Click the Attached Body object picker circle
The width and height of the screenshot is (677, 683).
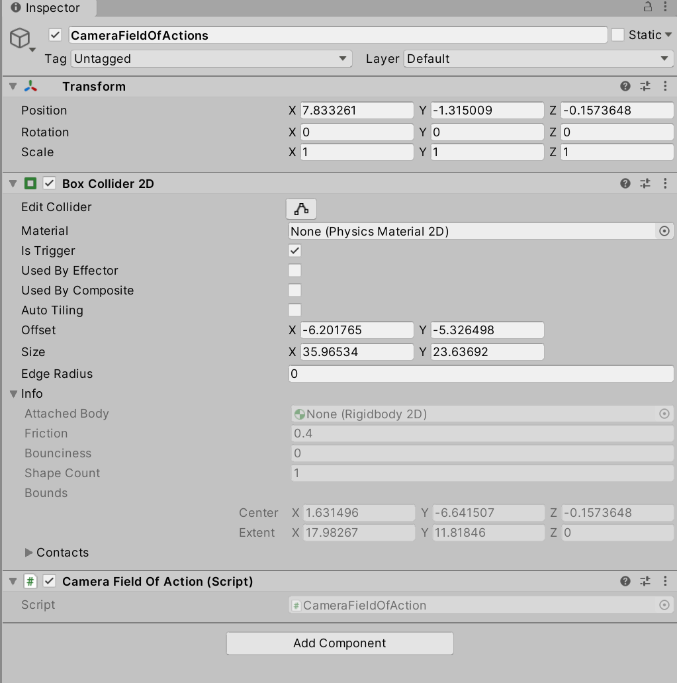(664, 414)
